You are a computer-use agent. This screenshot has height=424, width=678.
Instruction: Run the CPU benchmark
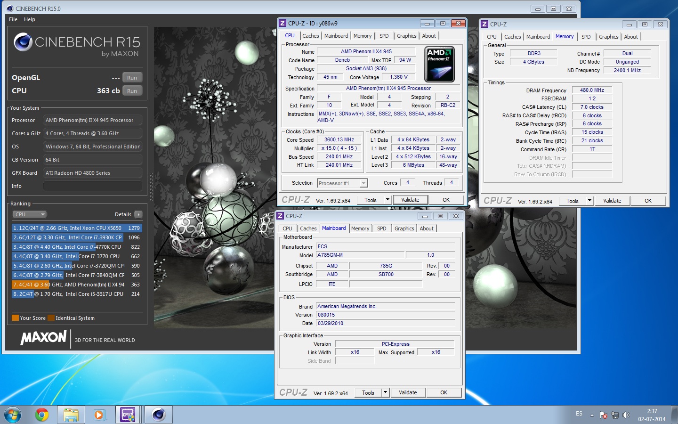click(132, 91)
